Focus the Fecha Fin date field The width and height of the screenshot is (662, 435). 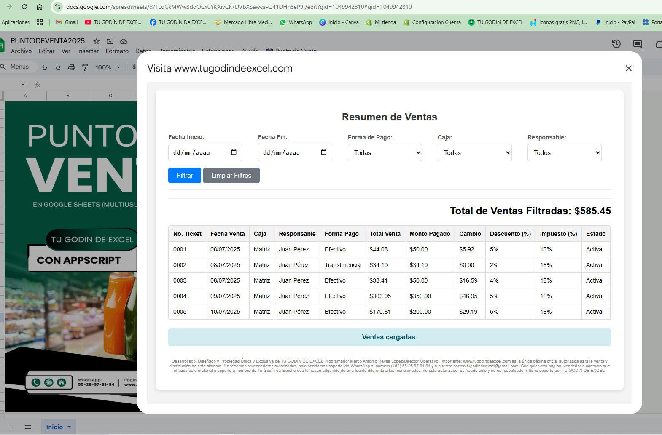pos(295,152)
